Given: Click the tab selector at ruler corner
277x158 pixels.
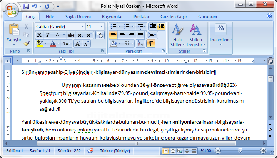Looking at the screenshot, I should coord(8,61).
